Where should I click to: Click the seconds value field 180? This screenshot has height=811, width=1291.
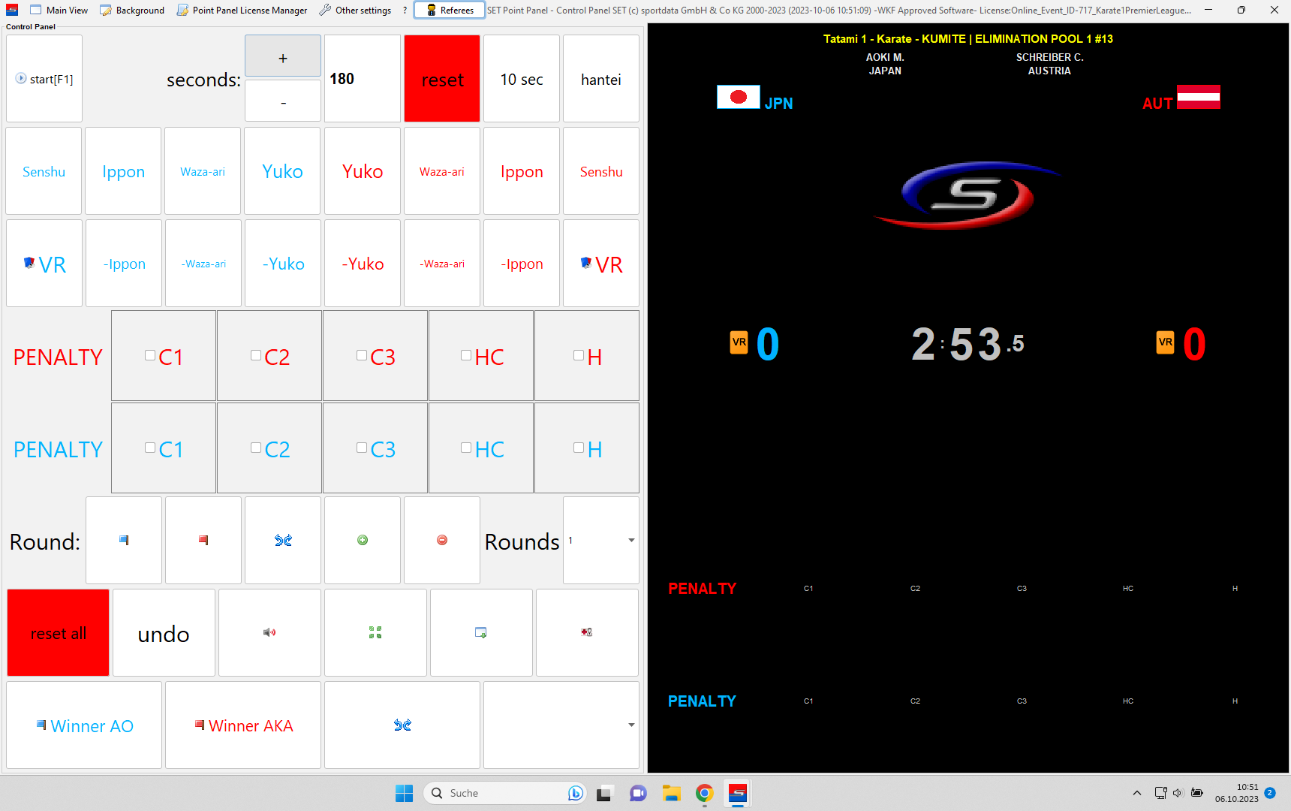click(x=363, y=78)
